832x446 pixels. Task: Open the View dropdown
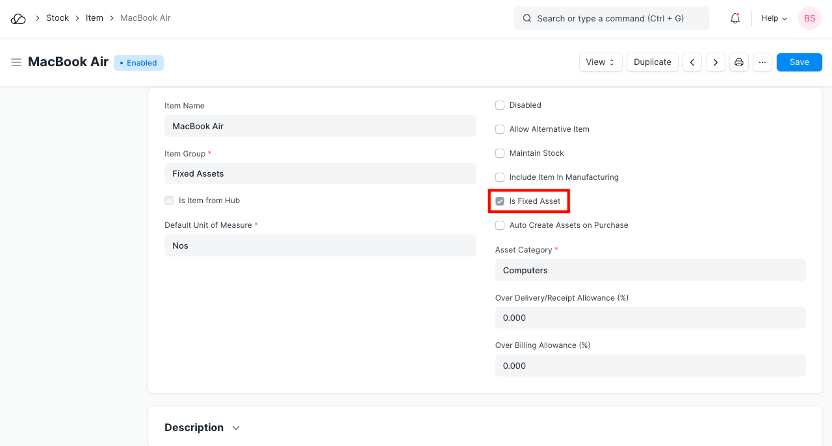pyautogui.click(x=600, y=62)
